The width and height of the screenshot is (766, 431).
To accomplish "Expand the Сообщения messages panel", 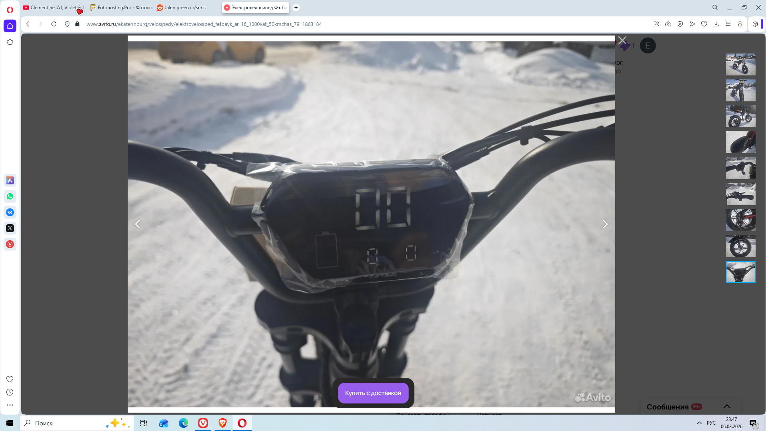I will click(x=727, y=406).
